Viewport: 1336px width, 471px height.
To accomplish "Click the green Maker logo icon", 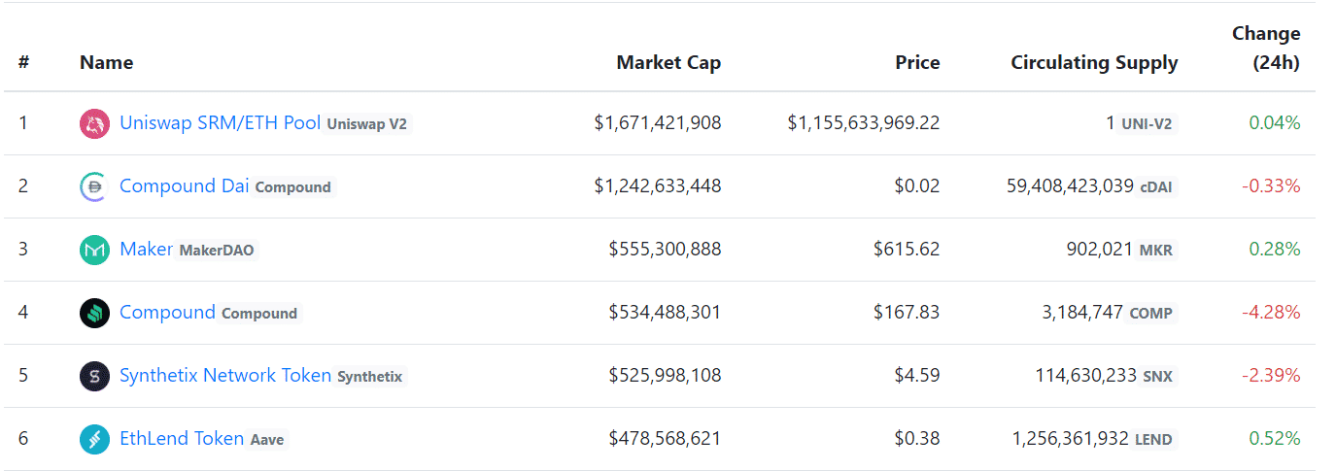I will [x=94, y=250].
